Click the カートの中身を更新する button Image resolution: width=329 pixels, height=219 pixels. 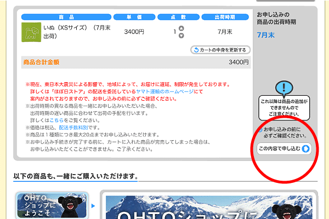tap(220, 50)
